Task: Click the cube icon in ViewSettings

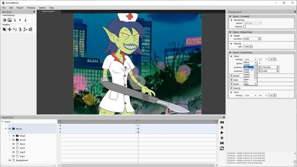Action: pos(4,20)
